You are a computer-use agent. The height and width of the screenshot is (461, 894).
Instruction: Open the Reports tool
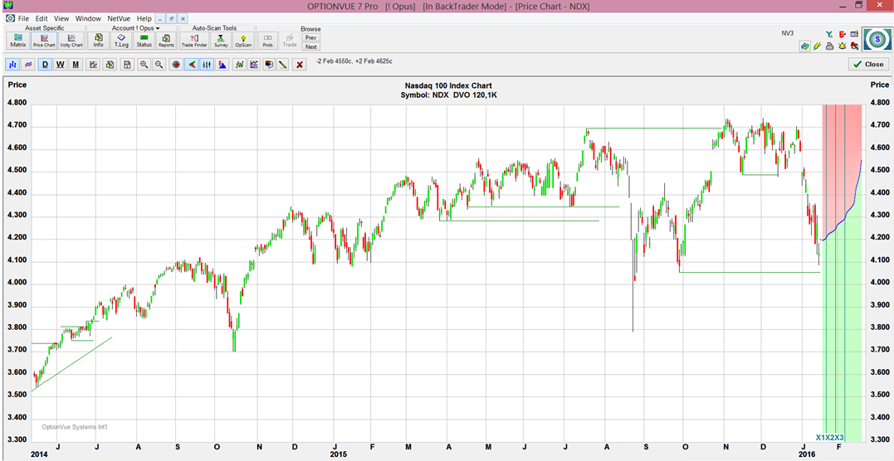pos(166,41)
